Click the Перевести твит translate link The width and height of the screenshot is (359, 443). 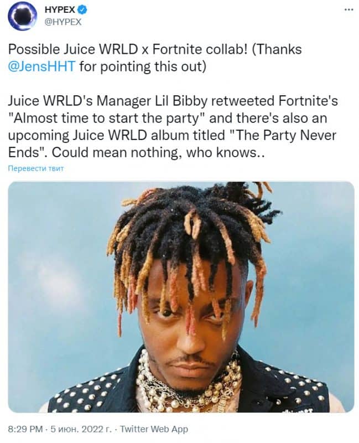point(36,169)
